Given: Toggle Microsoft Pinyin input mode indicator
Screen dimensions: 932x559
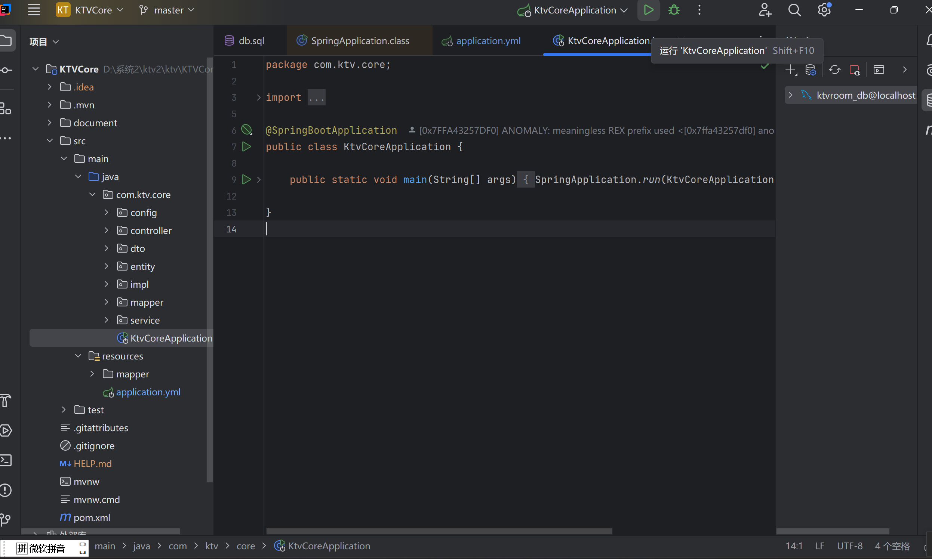Looking at the screenshot, I should tap(22, 548).
